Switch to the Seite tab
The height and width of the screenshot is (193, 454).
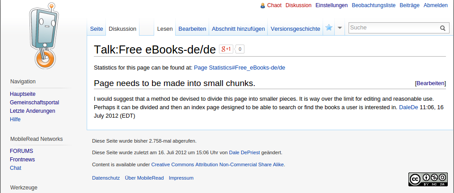tap(97, 29)
